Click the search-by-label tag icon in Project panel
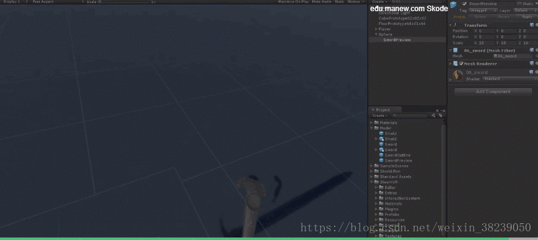Screen dimensions: 538x240 coord(441,116)
